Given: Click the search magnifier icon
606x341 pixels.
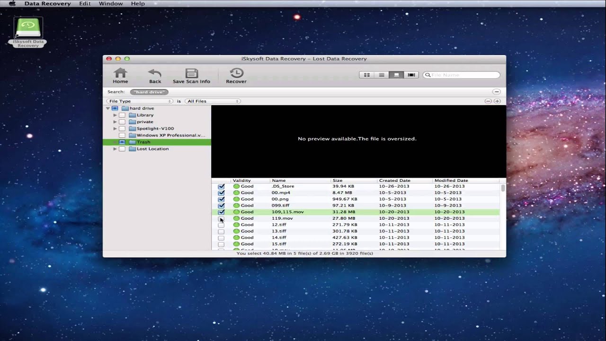Looking at the screenshot, I should pos(428,75).
